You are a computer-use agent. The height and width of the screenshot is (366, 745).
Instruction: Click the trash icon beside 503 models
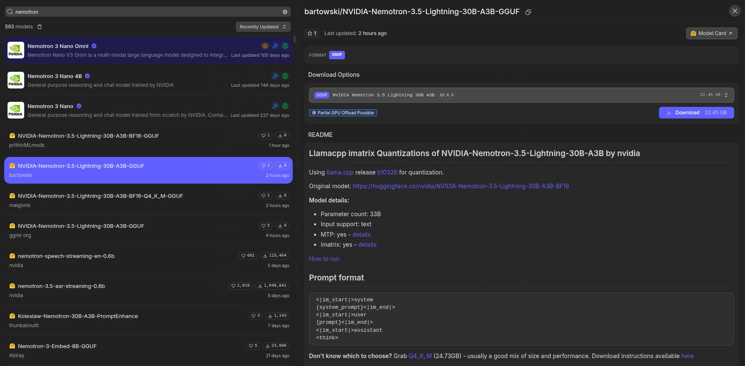click(40, 27)
